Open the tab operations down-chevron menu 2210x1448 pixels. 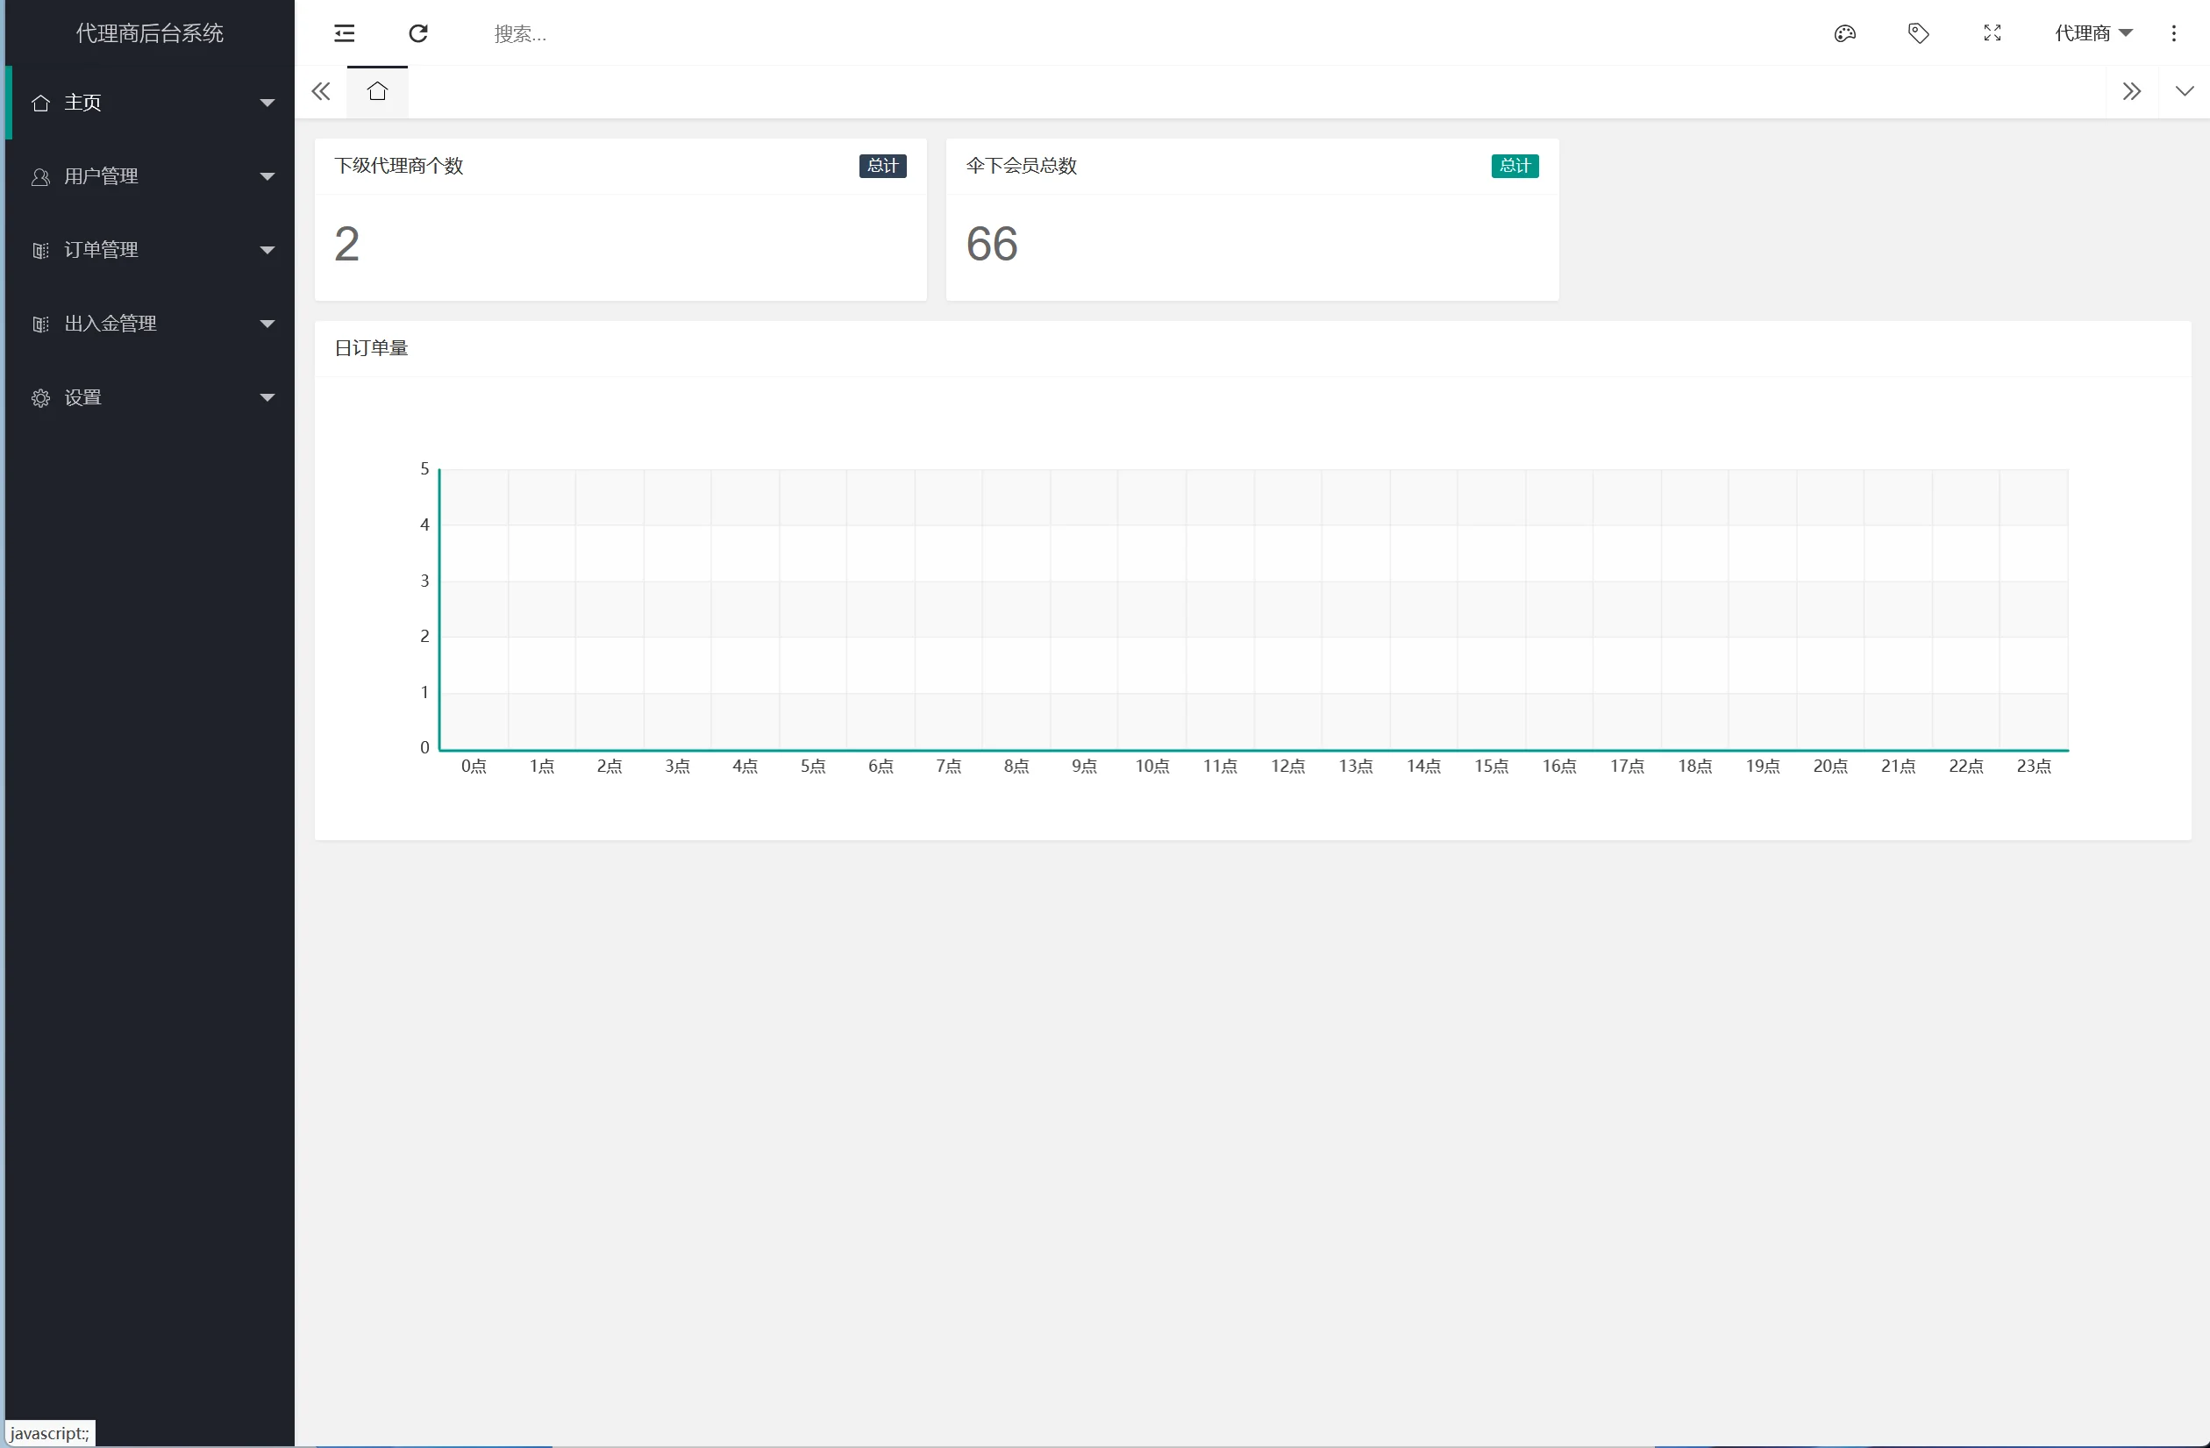[2184, 91]
